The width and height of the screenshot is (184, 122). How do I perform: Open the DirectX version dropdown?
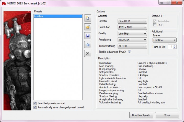(132, 21)
